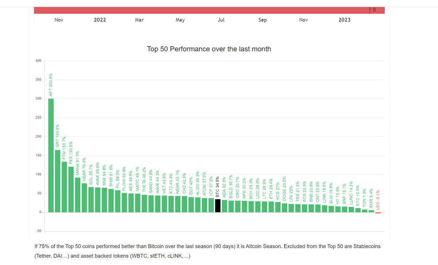Click the LDO 28.9% label
This screenshot has width=438, height=265.
coord(258,188)
